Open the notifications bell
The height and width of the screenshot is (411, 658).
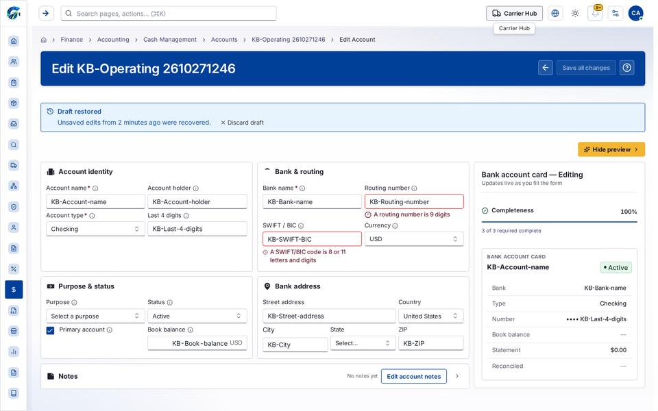pos(596,14)
